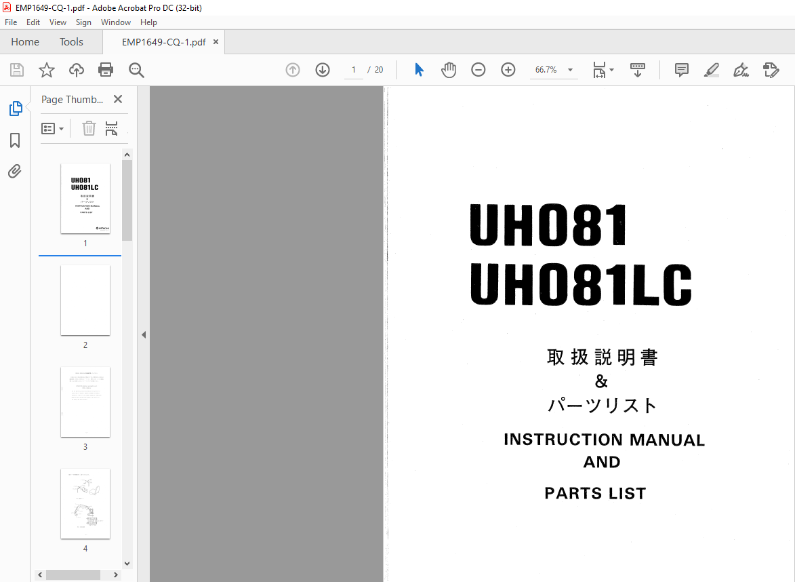Click the Edit PDF stamp icon

click(x=771, y=70)
